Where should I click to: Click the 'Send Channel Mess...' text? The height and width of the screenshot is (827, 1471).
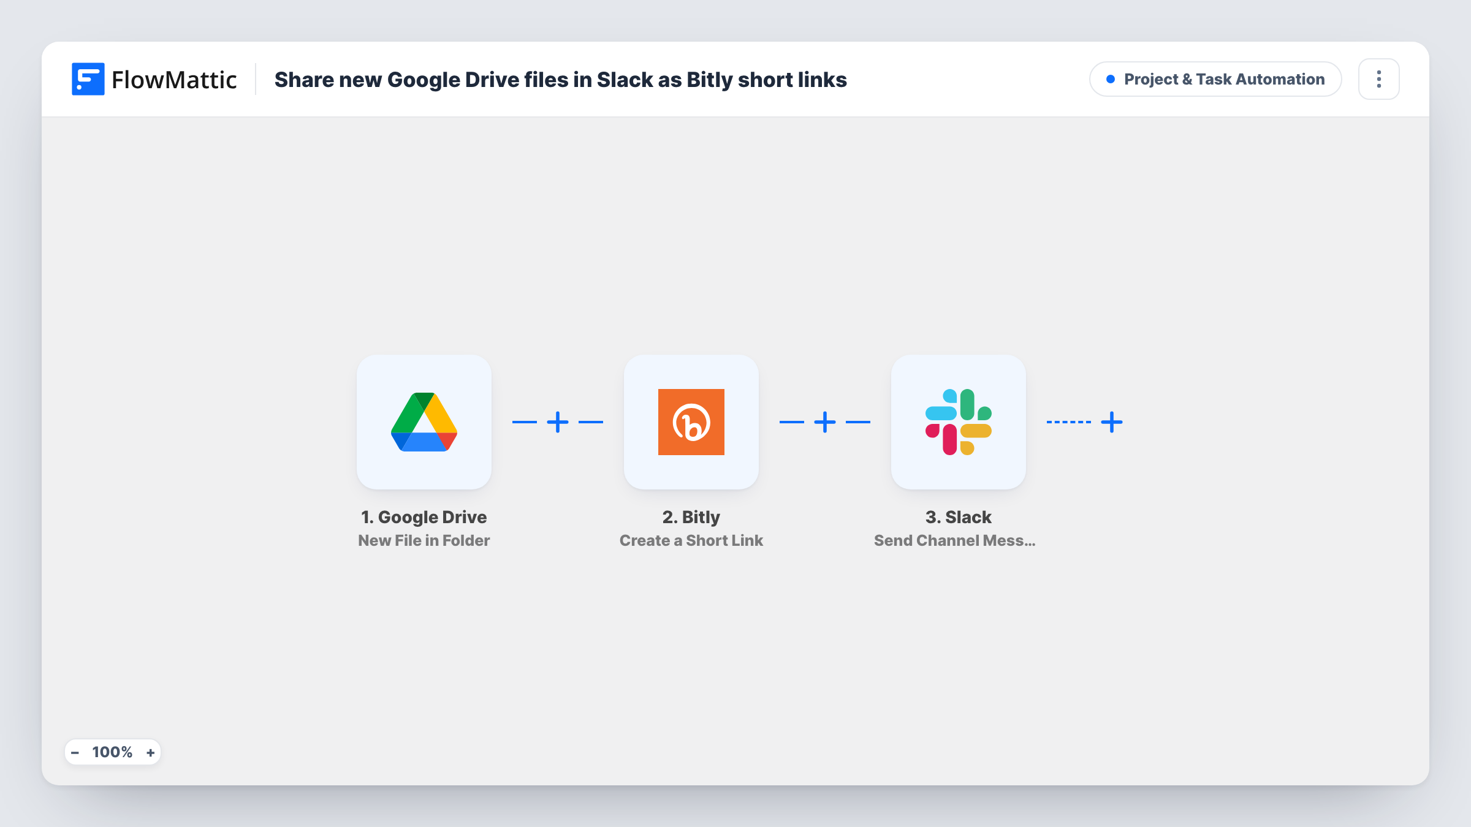(954, 540)
